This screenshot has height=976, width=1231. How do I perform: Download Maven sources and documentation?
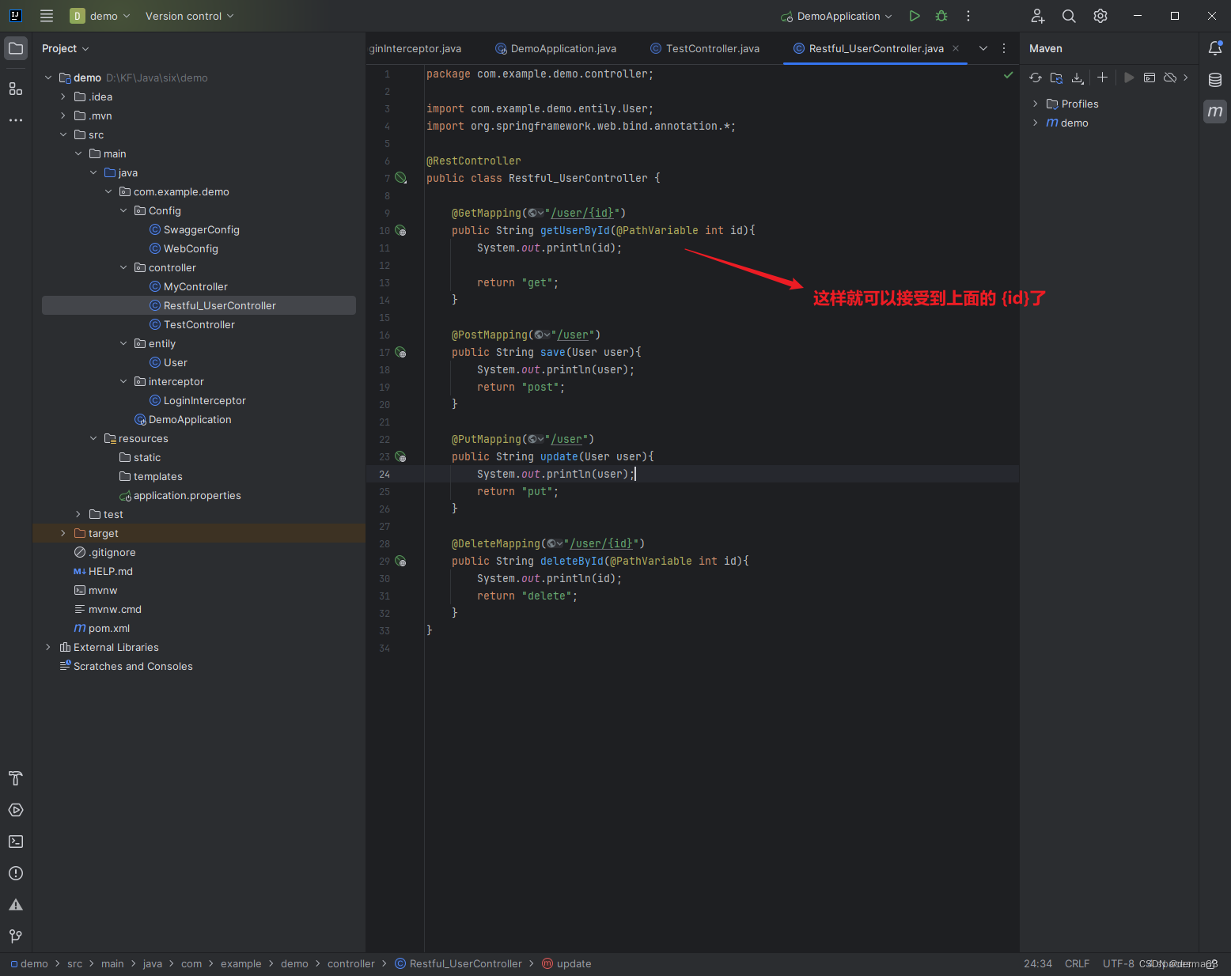(x=1077, y=78)
